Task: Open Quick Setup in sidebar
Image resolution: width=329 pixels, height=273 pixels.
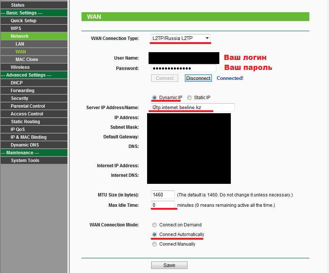Action: pos(23,21)
